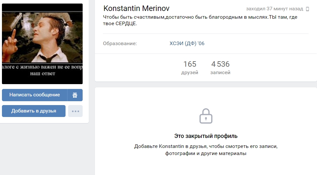Open the 4 536 записей posts counter

coord(220,68)
